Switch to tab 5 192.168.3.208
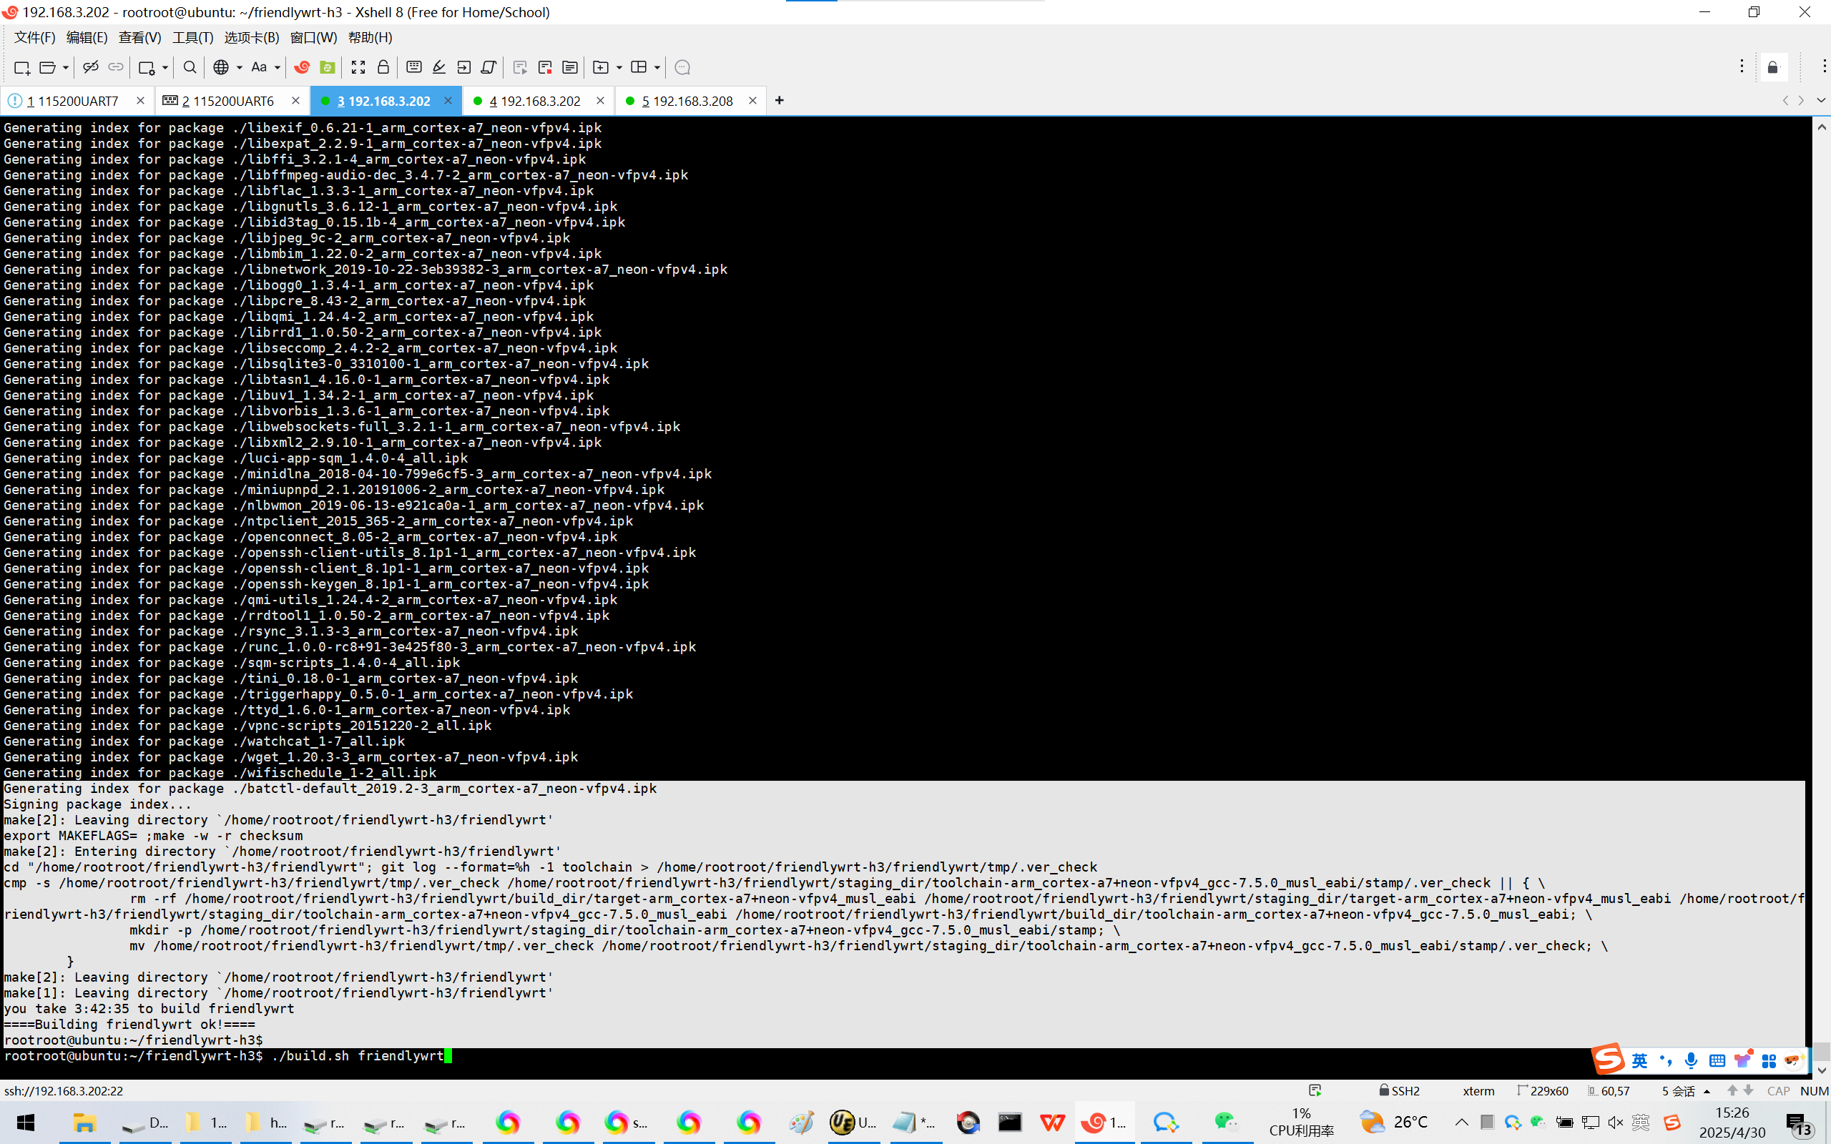The height and width of the screenshot is (1144, 1831). (687, 101)
